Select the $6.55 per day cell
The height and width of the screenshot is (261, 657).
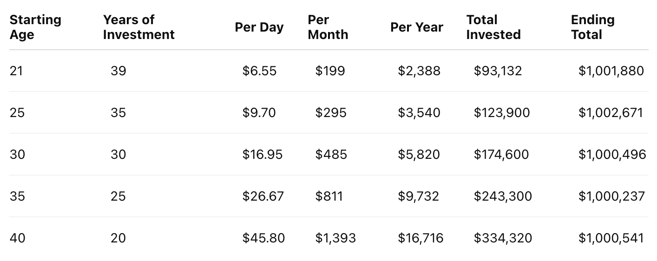(x=259, y=71)
